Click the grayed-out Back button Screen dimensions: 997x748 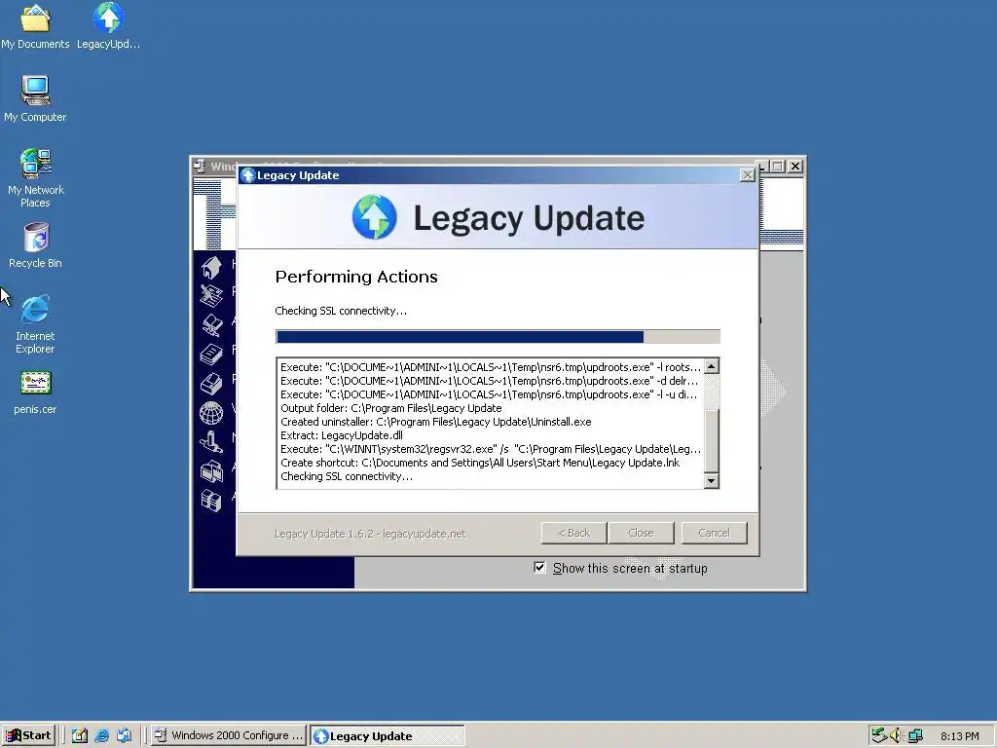tap(573, 533)
